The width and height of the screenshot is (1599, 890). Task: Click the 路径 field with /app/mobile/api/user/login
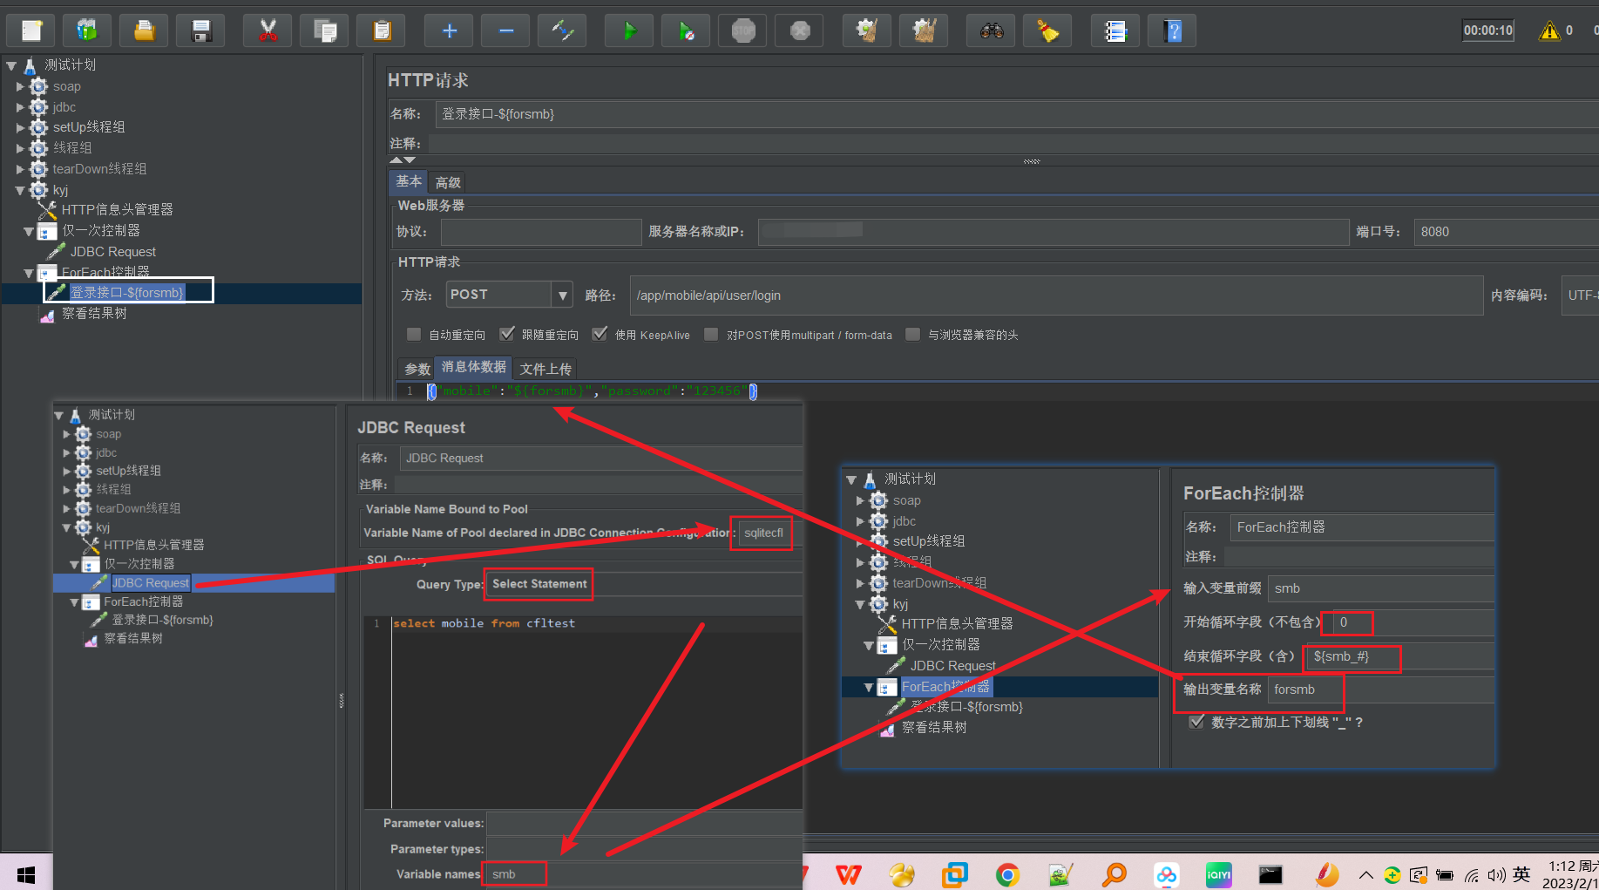(x=1056, y=296)
